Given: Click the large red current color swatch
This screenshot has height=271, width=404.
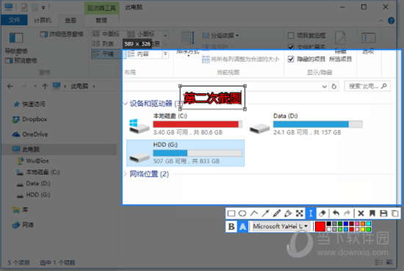Looking at the screenshot, I should coord(320,227).
